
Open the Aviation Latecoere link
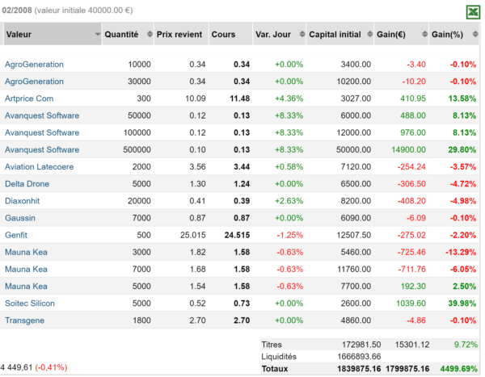click(x=40, y=167)
